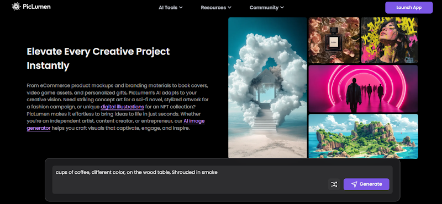Expand the Resources chevron
The height and width of the screenshot is (204, 442).
pyautogui.click(x=229, y=8)
